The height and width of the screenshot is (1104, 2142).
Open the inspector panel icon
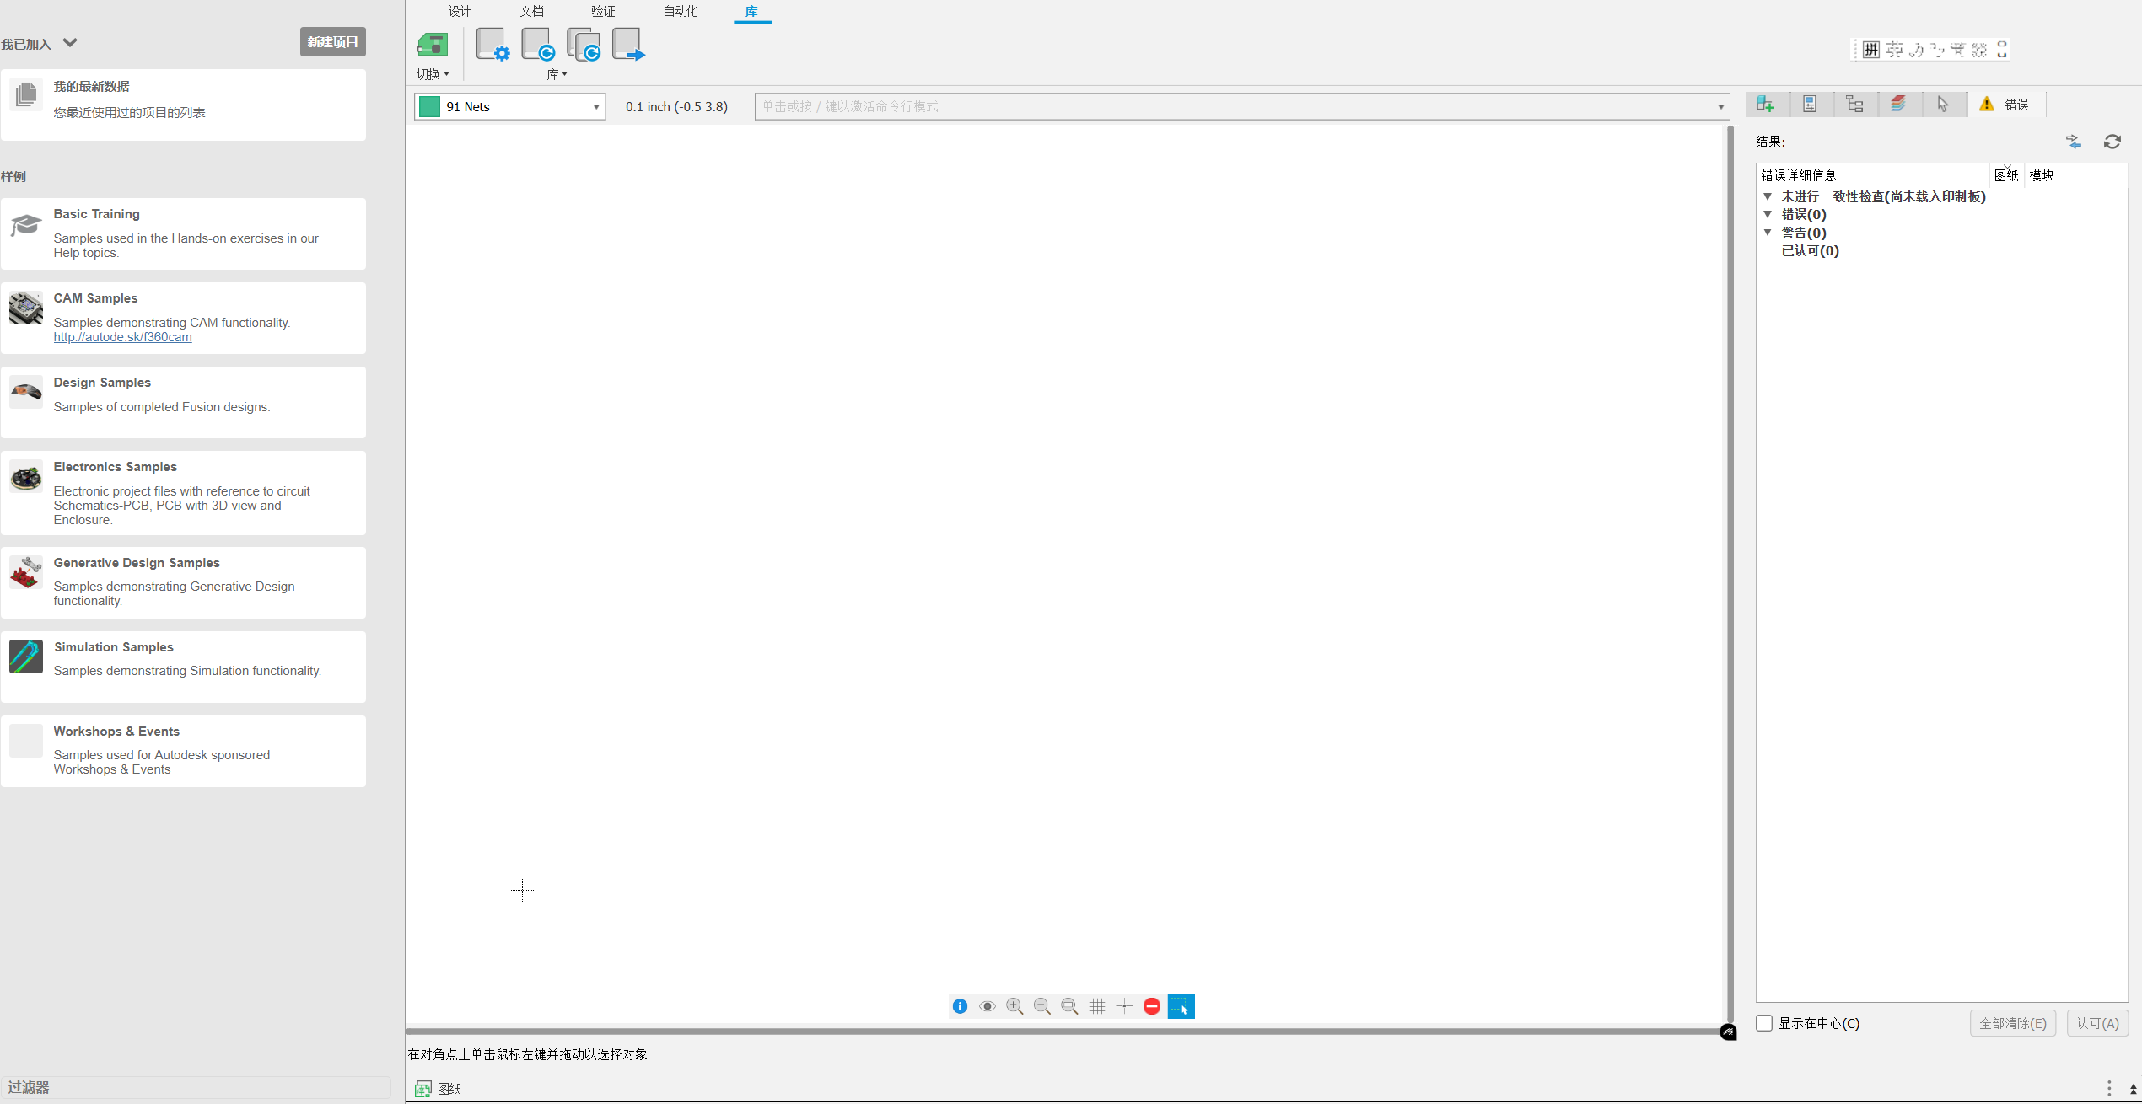(1810, 104)
